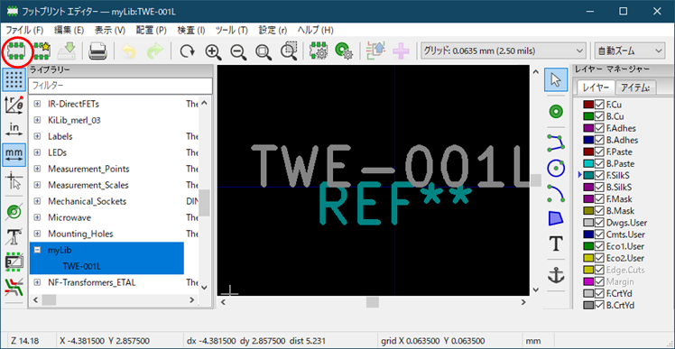
Task: Click the library filter text field
Action: 121,86
